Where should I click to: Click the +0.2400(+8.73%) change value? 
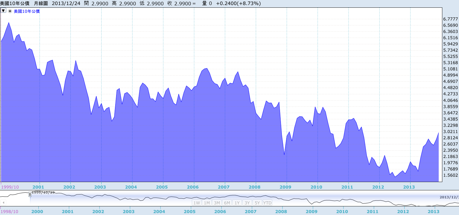pos(238,4)
